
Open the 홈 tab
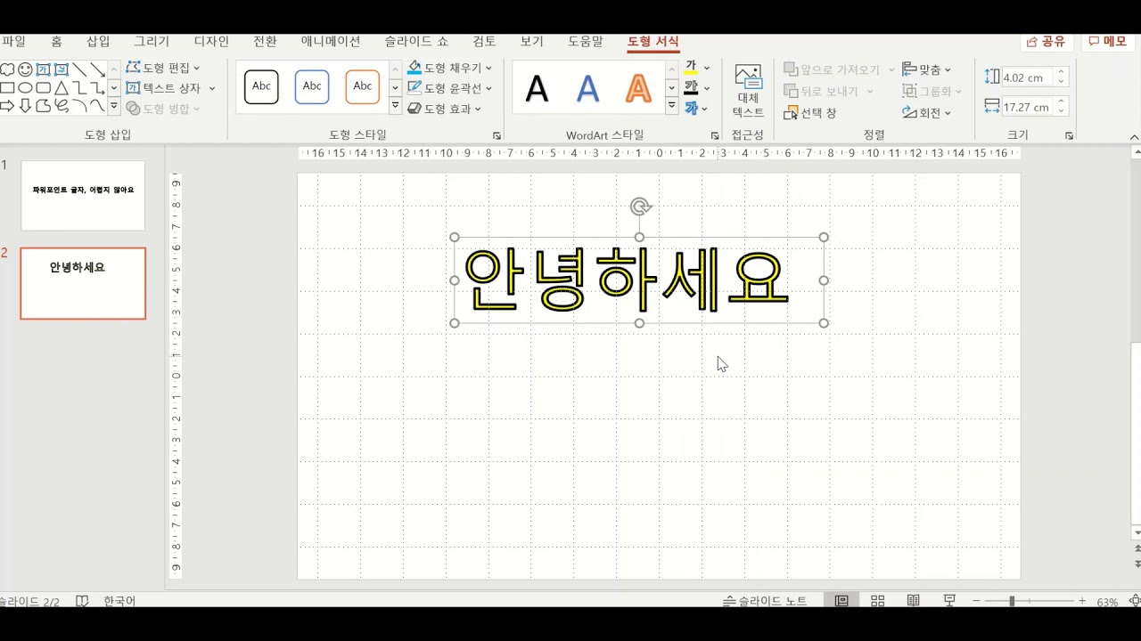[x=56, y=41]
